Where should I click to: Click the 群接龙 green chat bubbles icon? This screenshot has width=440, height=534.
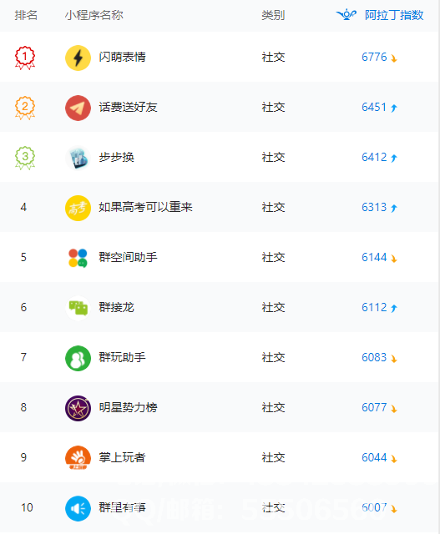(x=78, y=308)
